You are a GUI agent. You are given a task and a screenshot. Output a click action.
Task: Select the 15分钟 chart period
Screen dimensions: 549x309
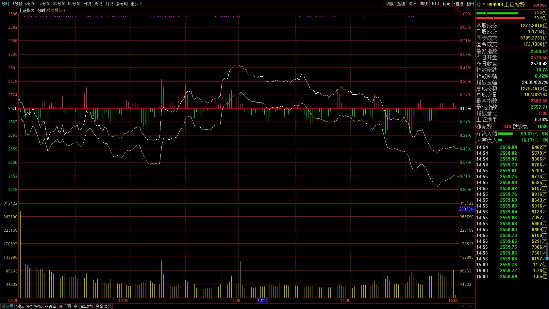click(44, 4)
